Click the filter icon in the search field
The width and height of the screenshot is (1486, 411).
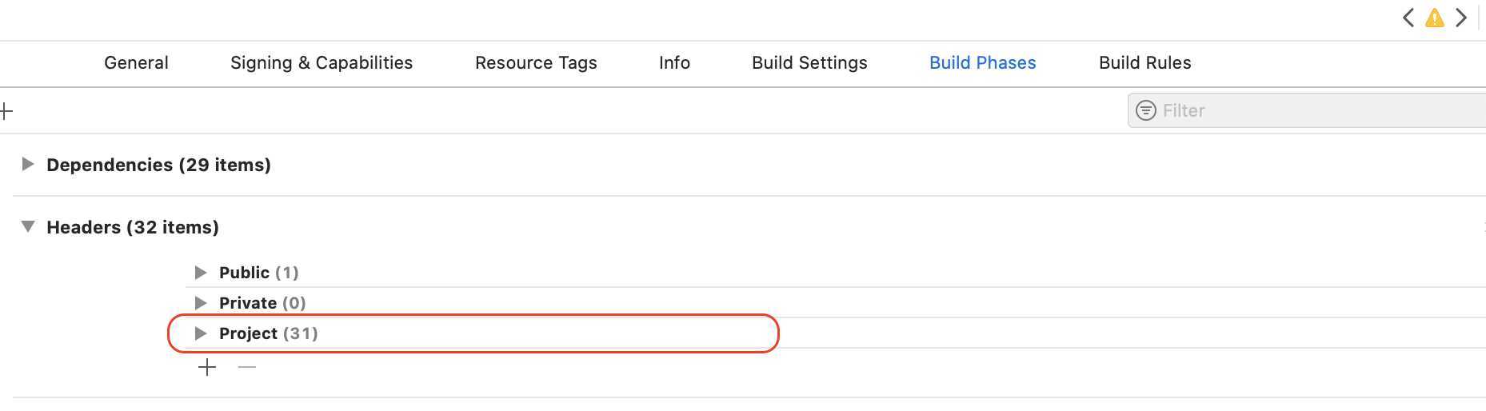(x=1146, y=110)
